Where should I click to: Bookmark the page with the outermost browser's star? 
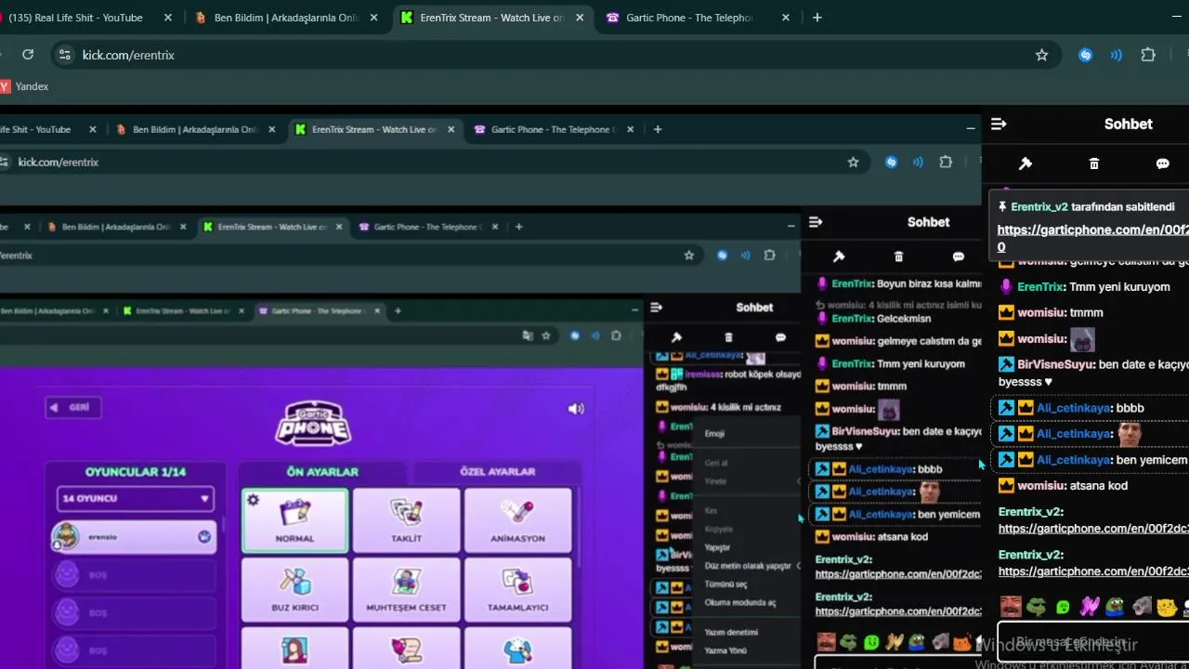tap(1041, 55)
